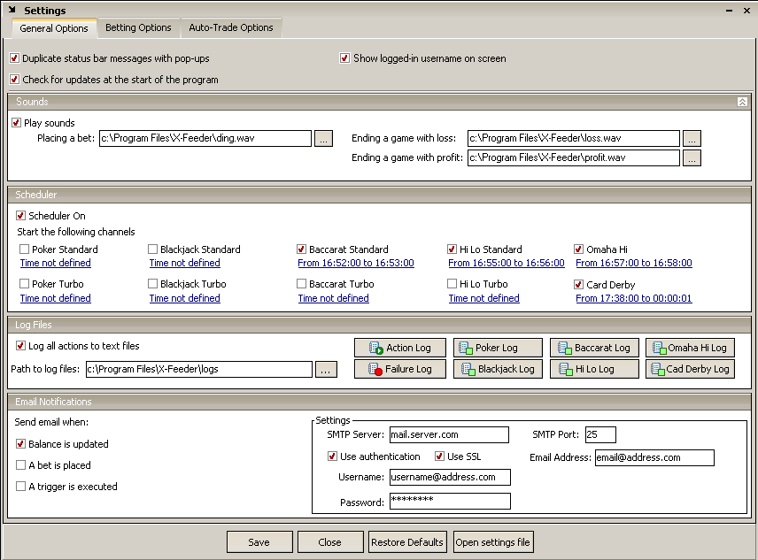Edit Omaha Hi time 16:57:00 to 16:58:00

[634, 263]
